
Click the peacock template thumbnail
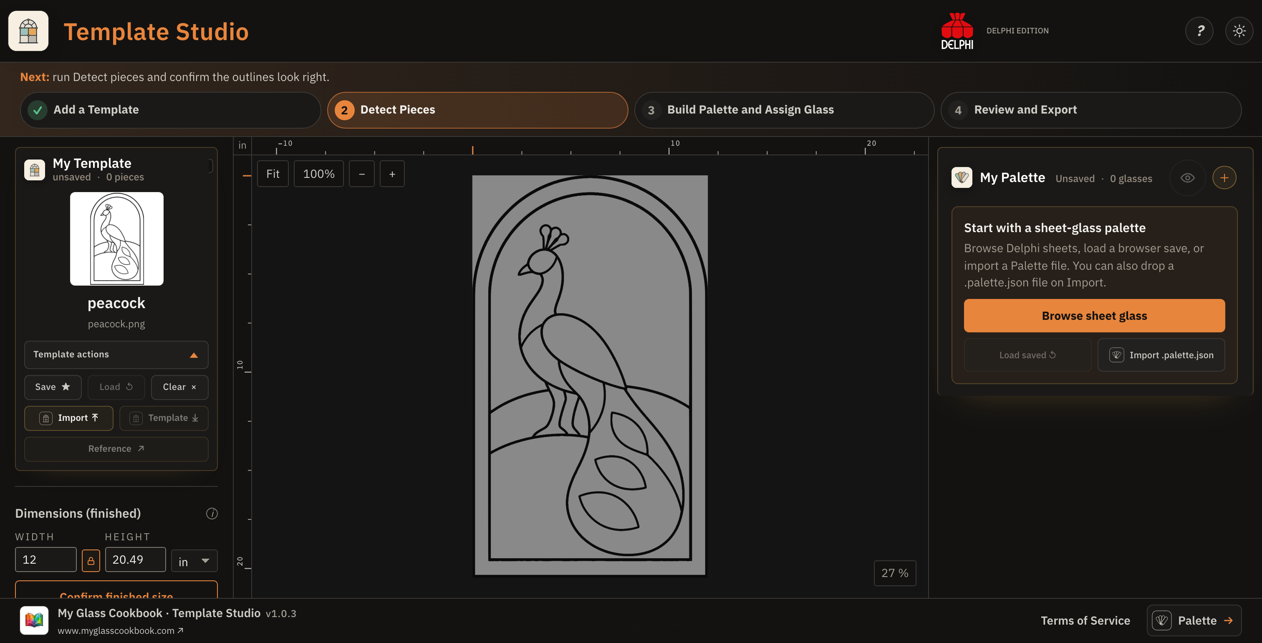point(116,239)
